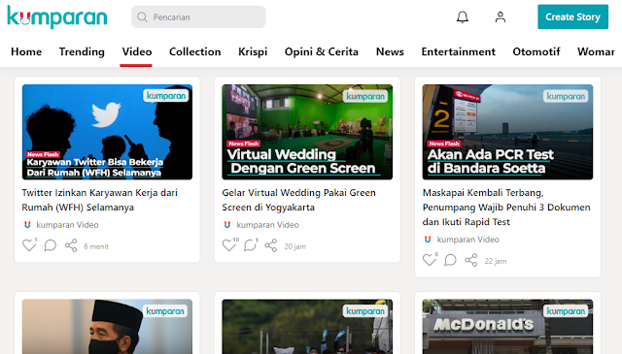Share the Maskapai Kembali Terbang story
Screen dimensions: 622x354
pos(471,260)
